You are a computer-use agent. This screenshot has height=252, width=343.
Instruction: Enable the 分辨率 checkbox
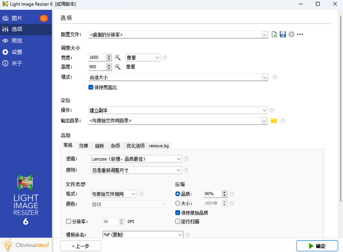click(x=68, y=221)
